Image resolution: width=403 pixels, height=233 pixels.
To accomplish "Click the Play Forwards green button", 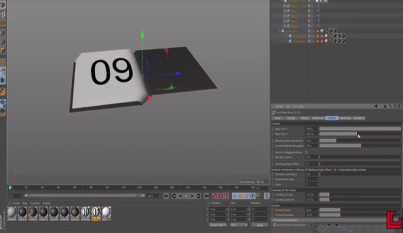I will [x=186, y=196].
